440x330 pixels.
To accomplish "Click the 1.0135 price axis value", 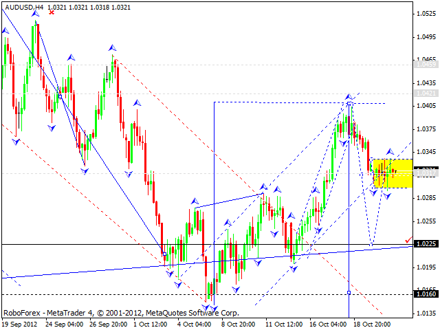I will pos(426,313).
